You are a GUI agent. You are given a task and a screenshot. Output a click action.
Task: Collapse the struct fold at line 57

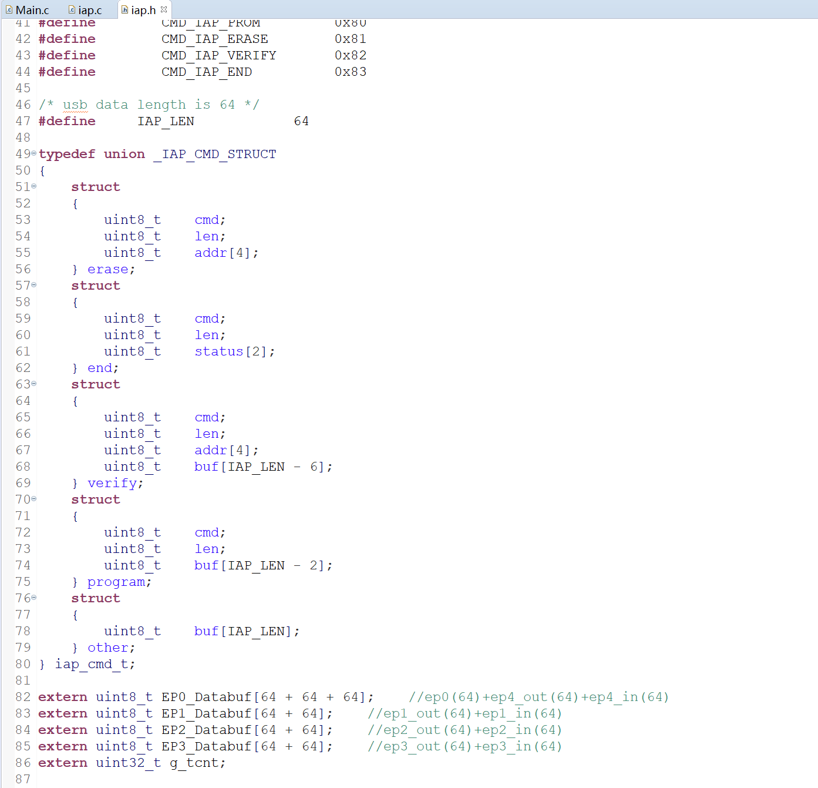point(33,285)
